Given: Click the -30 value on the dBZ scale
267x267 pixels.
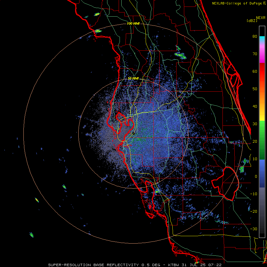Looking at the screenshot, I should pyautogui.click(x=254, y=229).
